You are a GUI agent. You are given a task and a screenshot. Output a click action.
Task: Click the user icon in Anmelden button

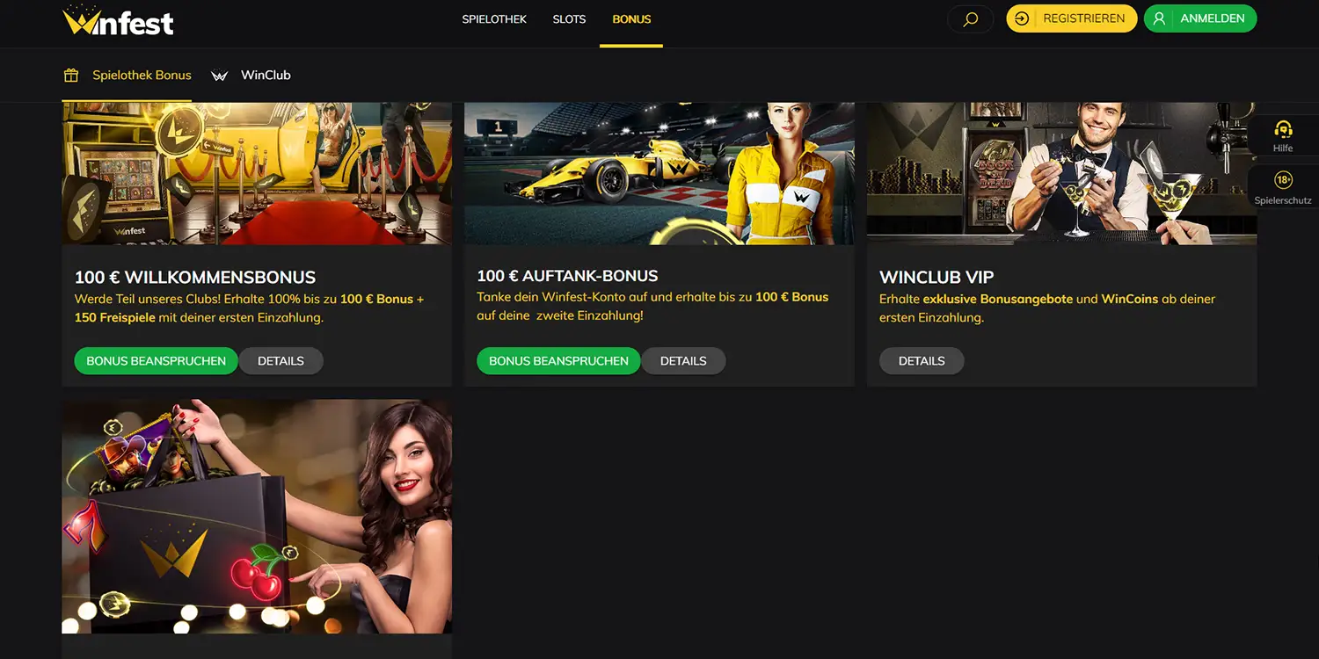(1159, 18)
